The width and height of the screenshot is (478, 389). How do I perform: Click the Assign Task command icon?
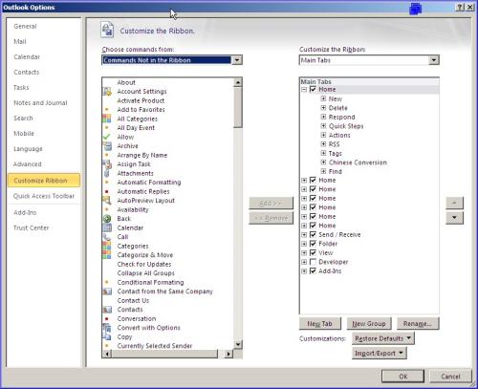[x=107, y=164]
